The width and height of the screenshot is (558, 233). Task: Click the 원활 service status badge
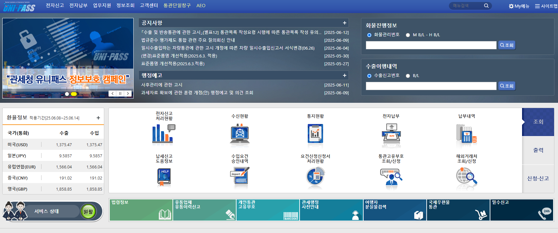[x=88, y=211]
